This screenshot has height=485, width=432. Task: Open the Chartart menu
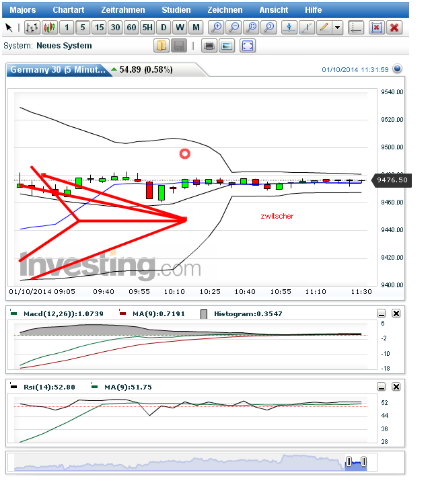[69, 10]
